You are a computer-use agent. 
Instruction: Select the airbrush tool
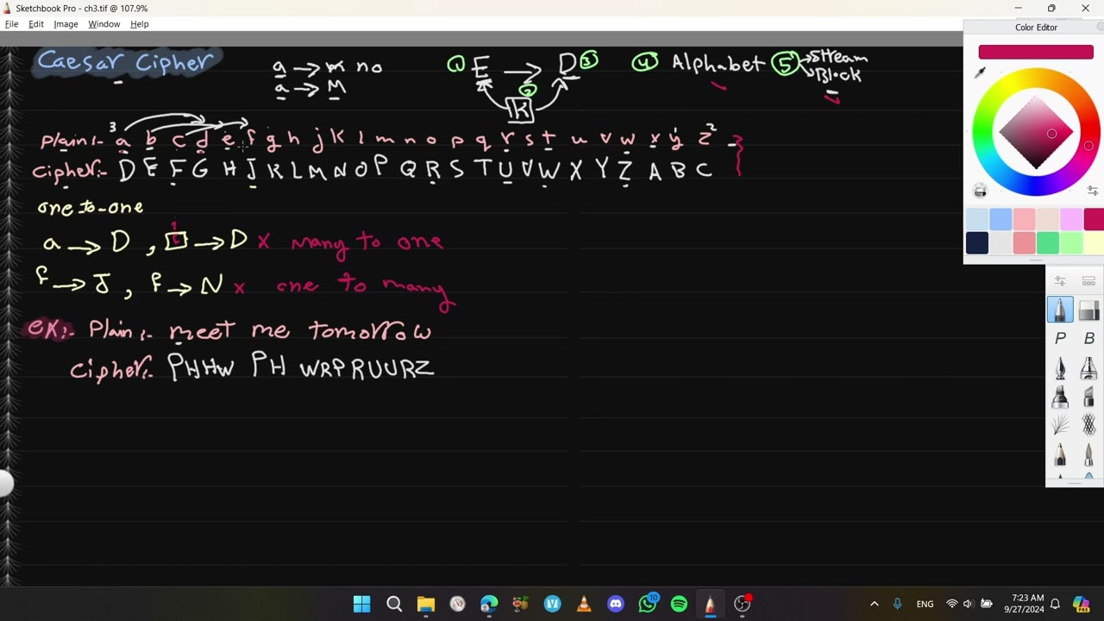coord(1088,367)
